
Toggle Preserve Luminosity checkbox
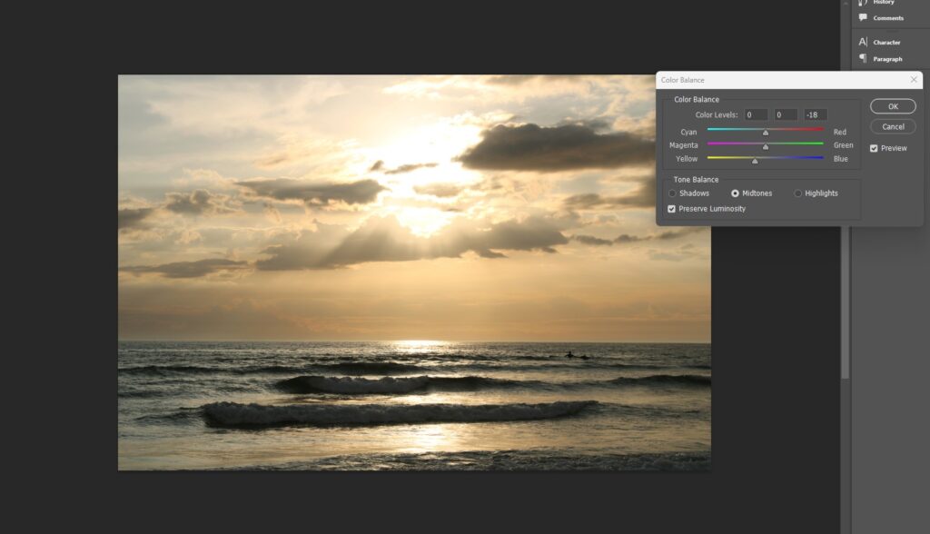(671, 209)
